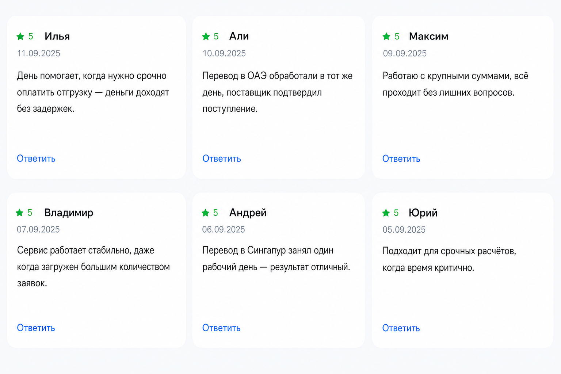Reply to Андрей's review via Ответить
561x374 pixels.
[x=221, y=328]
